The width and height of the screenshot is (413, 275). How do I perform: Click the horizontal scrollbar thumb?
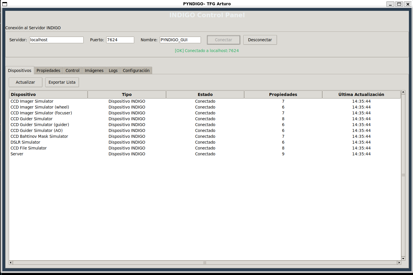205,263
